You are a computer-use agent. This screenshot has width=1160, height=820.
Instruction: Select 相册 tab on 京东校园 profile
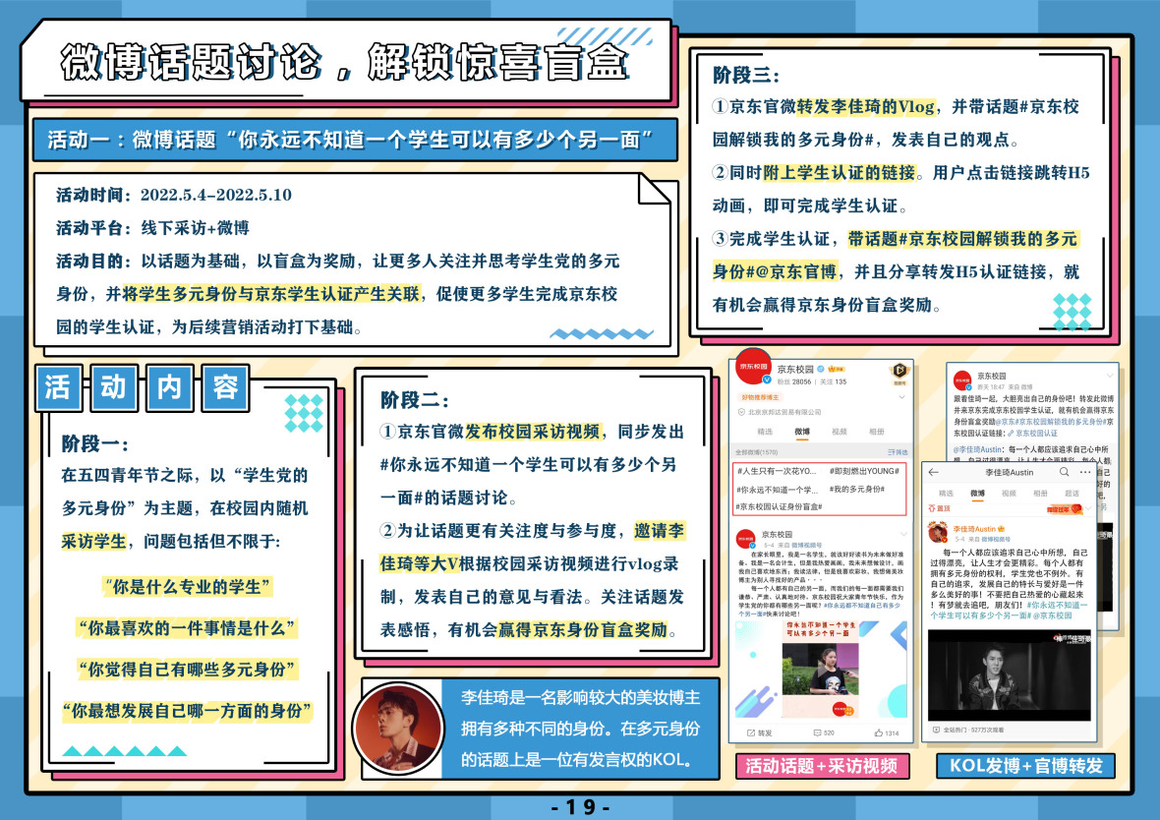coord(877,432)
